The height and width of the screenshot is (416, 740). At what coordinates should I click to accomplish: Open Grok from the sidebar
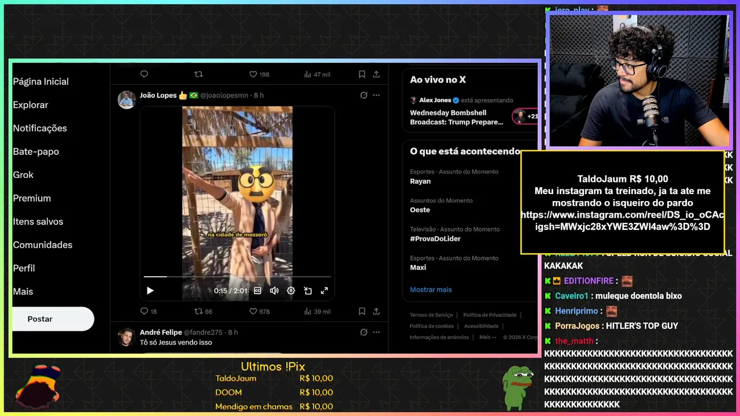(23, 174)
